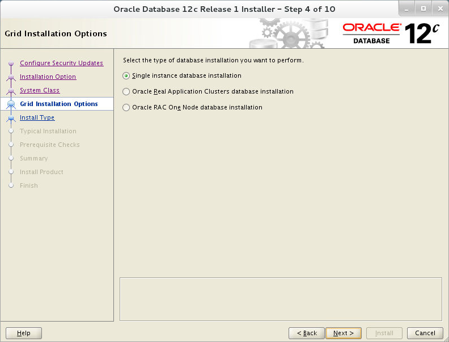The width and height of the screenshot is (449, 342).
Task: Open the Install Type step link
Action: click(37, 117)
